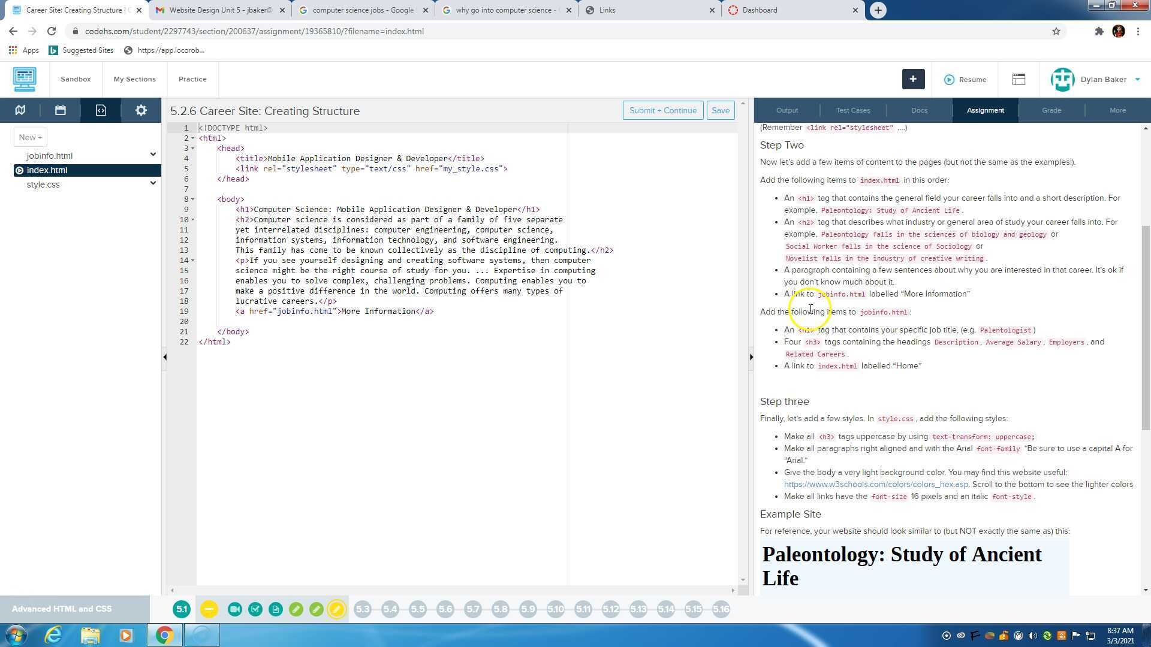Viewport: 1151px width, 647px height.
Task: Open the window layout icon beside Resume
Action: click(1019, 79)
